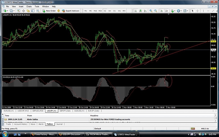
Task: Select the MN timeframe button
Action: point(124,11)
